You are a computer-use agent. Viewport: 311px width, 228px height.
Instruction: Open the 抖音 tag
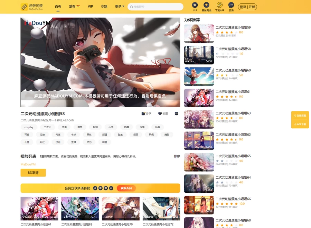pyautogui.click(x=158, y=127)
